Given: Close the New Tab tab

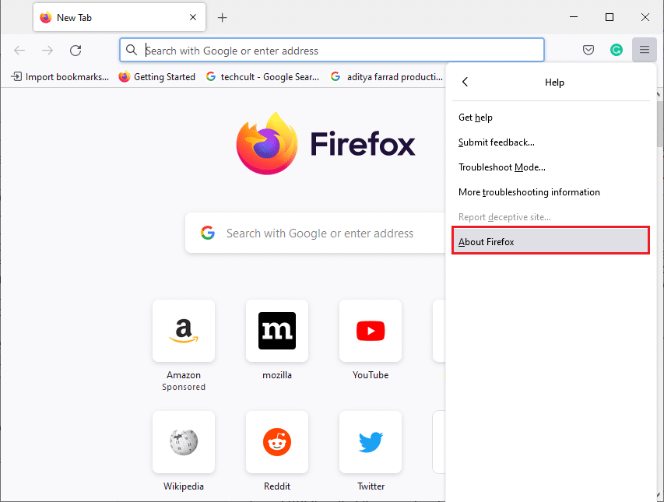Looking at the screenshot, I should click(x=193, y=17).
